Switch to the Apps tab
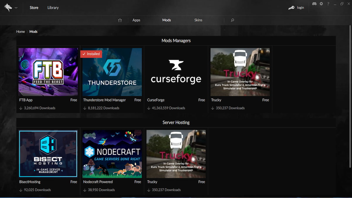Screen dimensions: 352x198 (136, 20)
